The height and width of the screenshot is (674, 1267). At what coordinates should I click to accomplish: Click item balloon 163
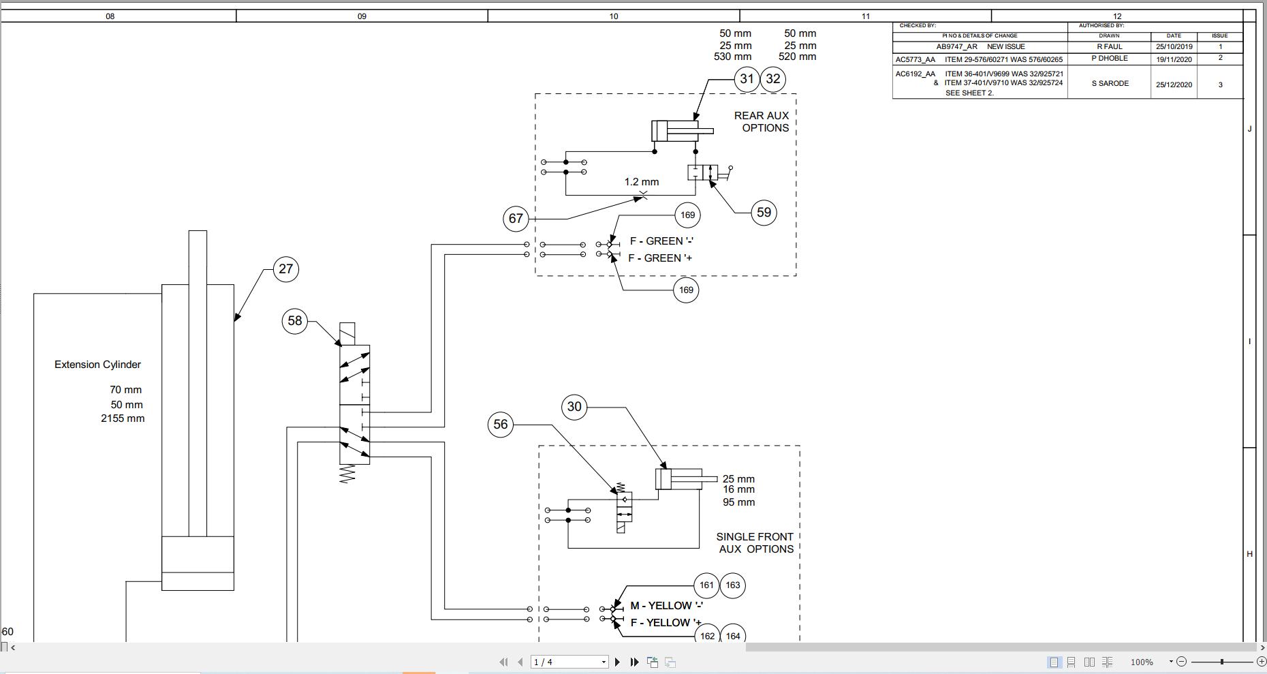click(733, 585)
